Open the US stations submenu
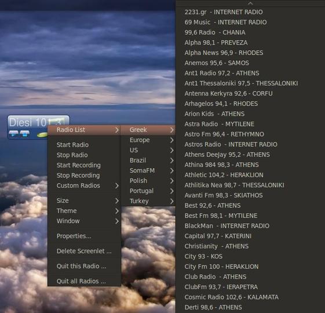Viewport: 325px width, 313px height. click(x=148, y=150)
